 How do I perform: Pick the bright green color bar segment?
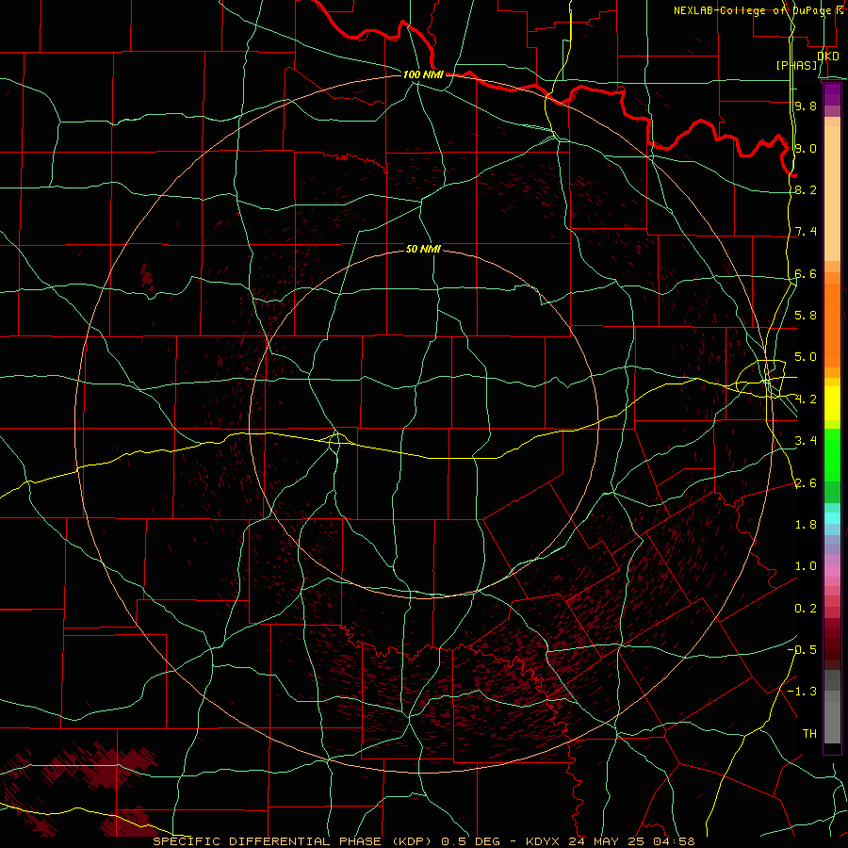coord(832,455)
